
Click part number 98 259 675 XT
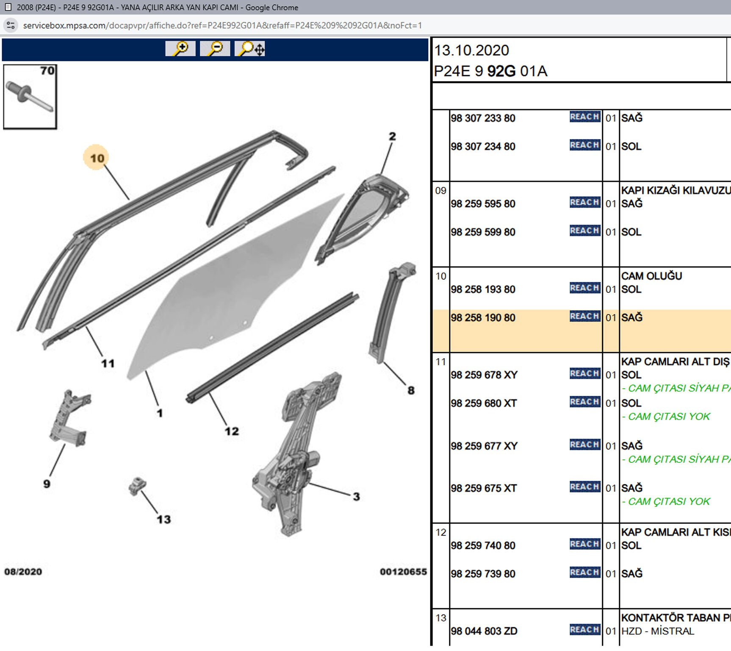coord(484,488)
